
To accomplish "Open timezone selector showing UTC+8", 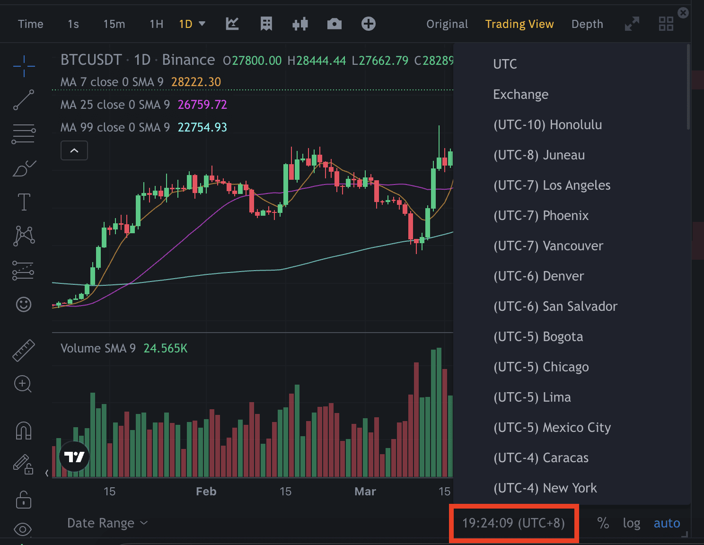I will (x=513, y=523).
